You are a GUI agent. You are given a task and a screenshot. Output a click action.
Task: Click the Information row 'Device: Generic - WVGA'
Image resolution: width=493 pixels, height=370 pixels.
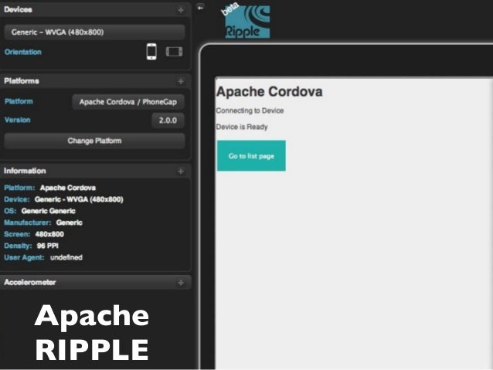tap(63, 199)
